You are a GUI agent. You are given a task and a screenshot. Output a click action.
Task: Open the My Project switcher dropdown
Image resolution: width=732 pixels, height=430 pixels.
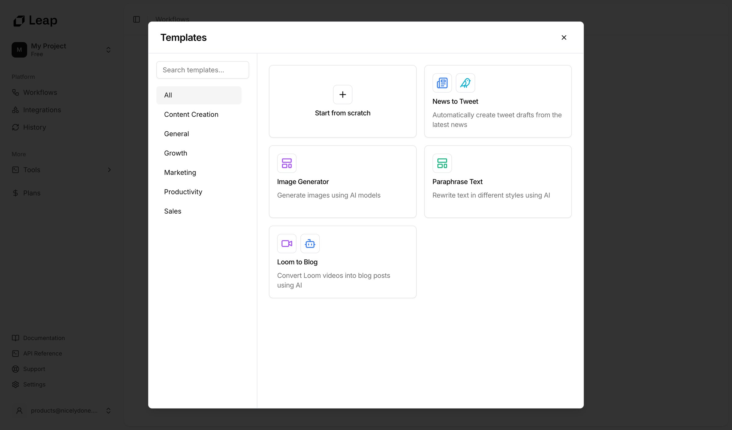108,50
